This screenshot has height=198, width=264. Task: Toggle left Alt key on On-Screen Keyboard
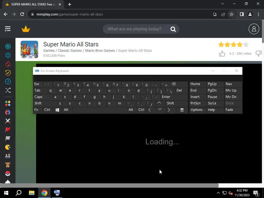67,110
